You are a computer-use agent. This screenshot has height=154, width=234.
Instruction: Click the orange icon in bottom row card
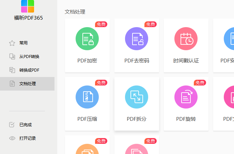[87, 149]
